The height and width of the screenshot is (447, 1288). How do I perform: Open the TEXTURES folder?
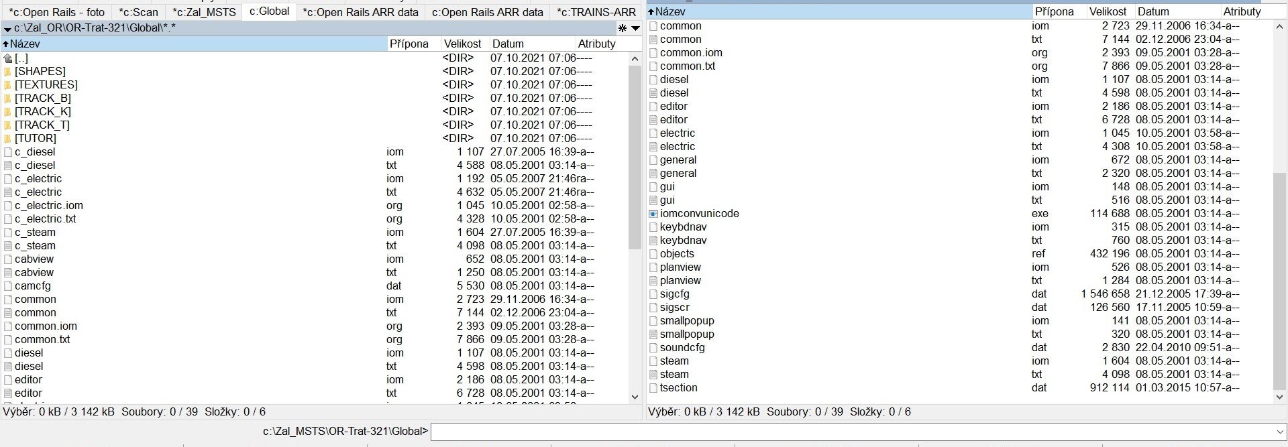46,85
